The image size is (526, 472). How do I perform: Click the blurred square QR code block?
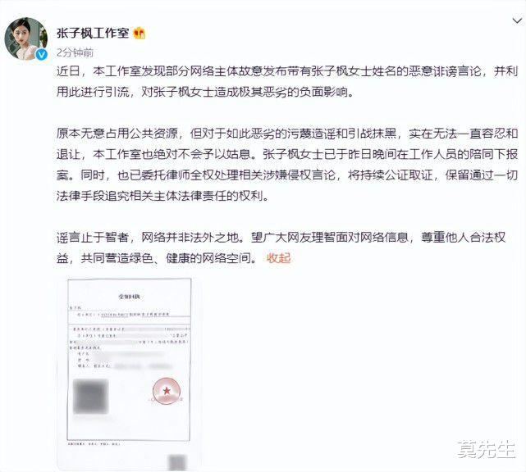pyautogui.click(x=90, y=397)
